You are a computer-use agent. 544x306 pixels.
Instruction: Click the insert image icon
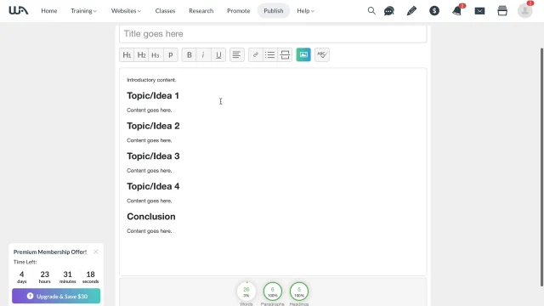(x=303, y=54)
